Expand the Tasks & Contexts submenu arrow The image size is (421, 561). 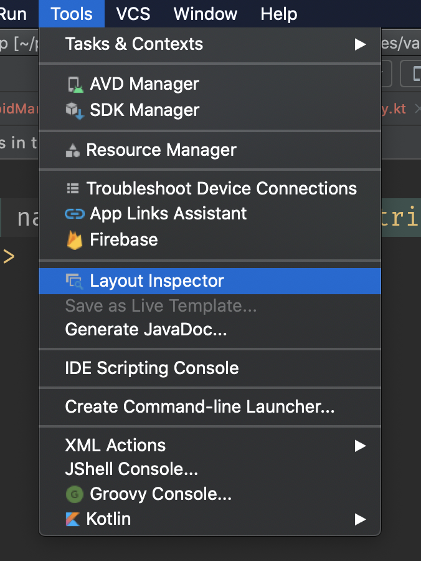[360, 44]
